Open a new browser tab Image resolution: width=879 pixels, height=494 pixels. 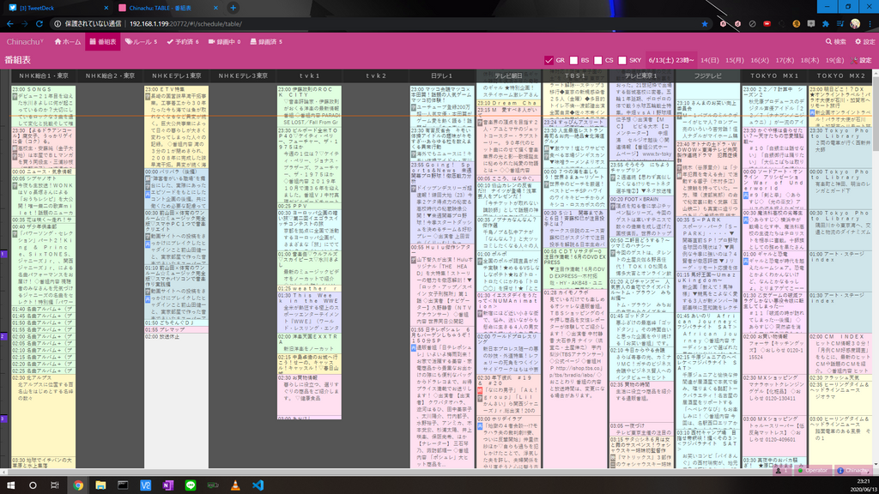233,8
